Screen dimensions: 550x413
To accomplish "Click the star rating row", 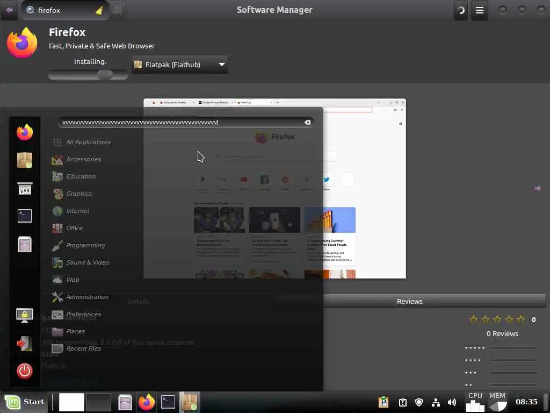I will coord(497,319).
